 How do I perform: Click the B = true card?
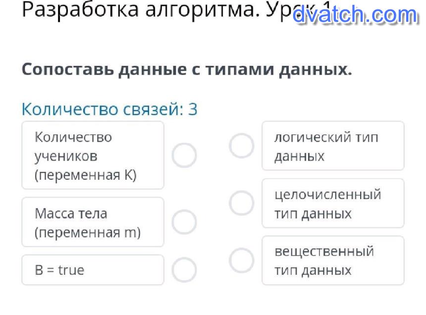click(x=93, y=270)
